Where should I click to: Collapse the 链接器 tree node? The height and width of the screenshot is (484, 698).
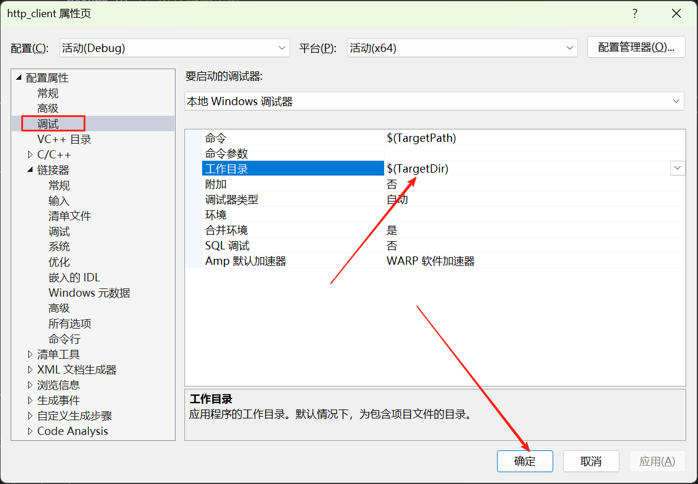[30, 170]
